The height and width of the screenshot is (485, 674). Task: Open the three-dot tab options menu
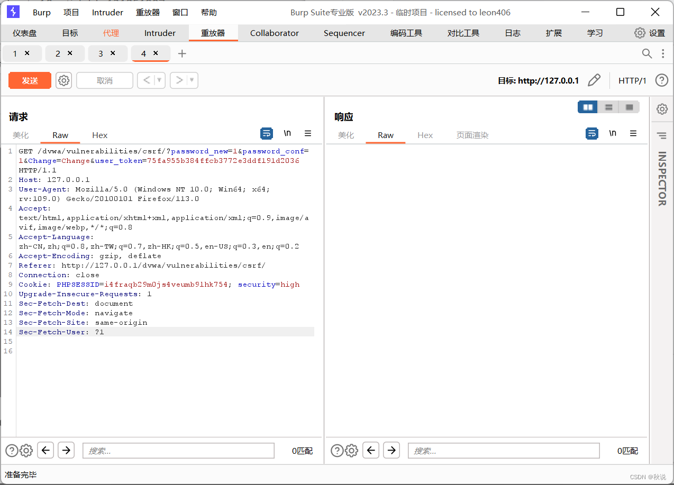coord(663,53)
